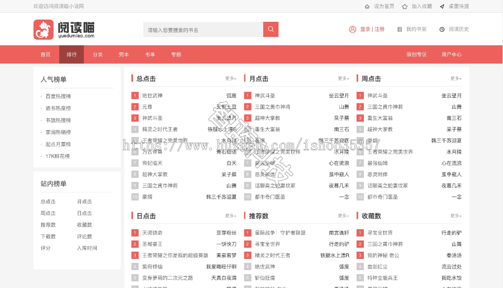Switch to the 分类 navigation tab
The image size is (503, 288).
(x=98, y=55)
